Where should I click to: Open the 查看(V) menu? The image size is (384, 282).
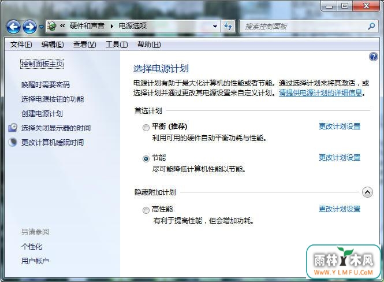[x=84, y=44]
